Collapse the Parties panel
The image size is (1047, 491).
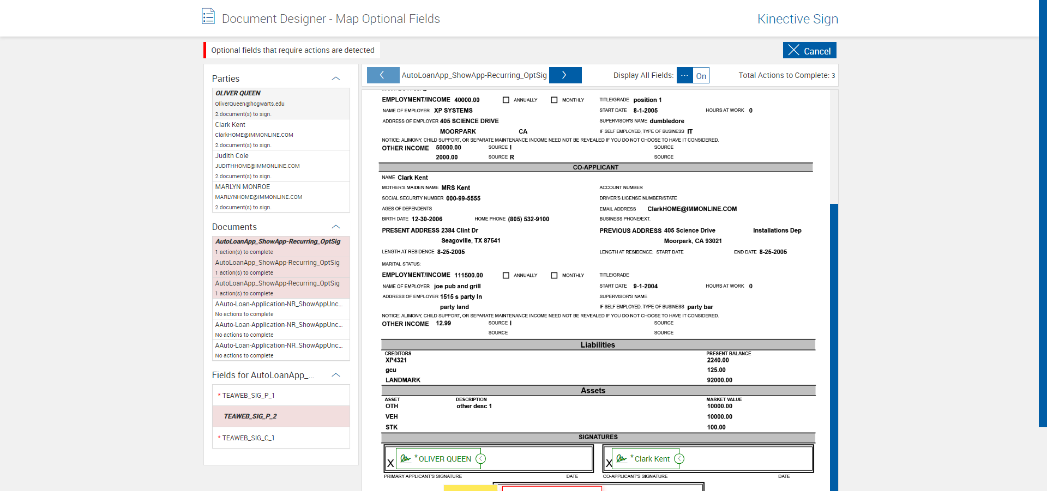tap(336, 78)
